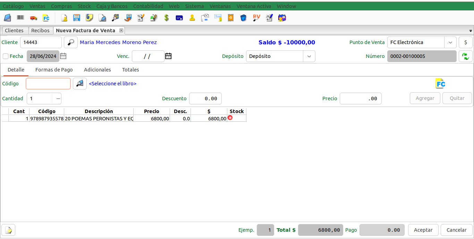Switch to the Formas de Pago tab
This screenshot has height=239, width=474.
click(x=54, y=70)
